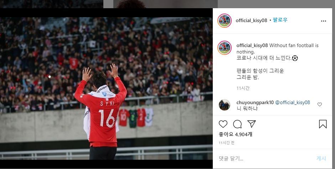View the 좋아요 4,904개 likes list
335x169 pixels.
236,134
